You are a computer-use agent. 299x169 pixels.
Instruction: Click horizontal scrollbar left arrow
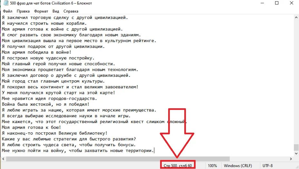point(3,159)
